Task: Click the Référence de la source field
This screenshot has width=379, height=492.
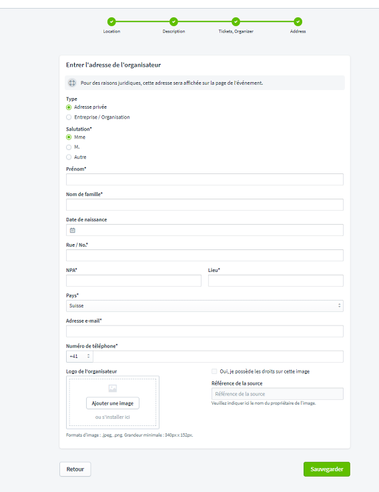Action: (x=278, y=394)
